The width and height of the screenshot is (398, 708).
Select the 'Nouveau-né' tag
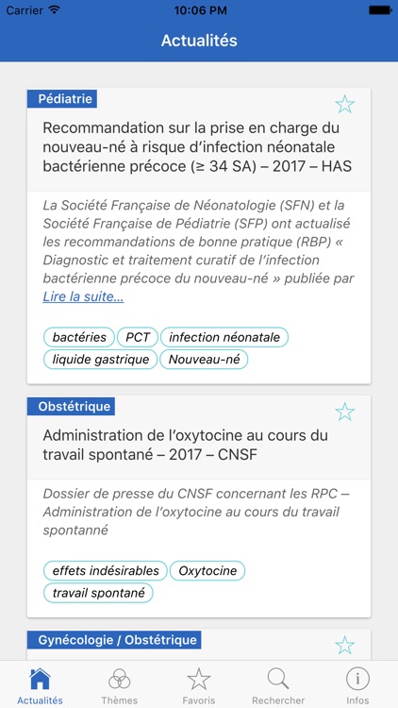coord(204,360)
